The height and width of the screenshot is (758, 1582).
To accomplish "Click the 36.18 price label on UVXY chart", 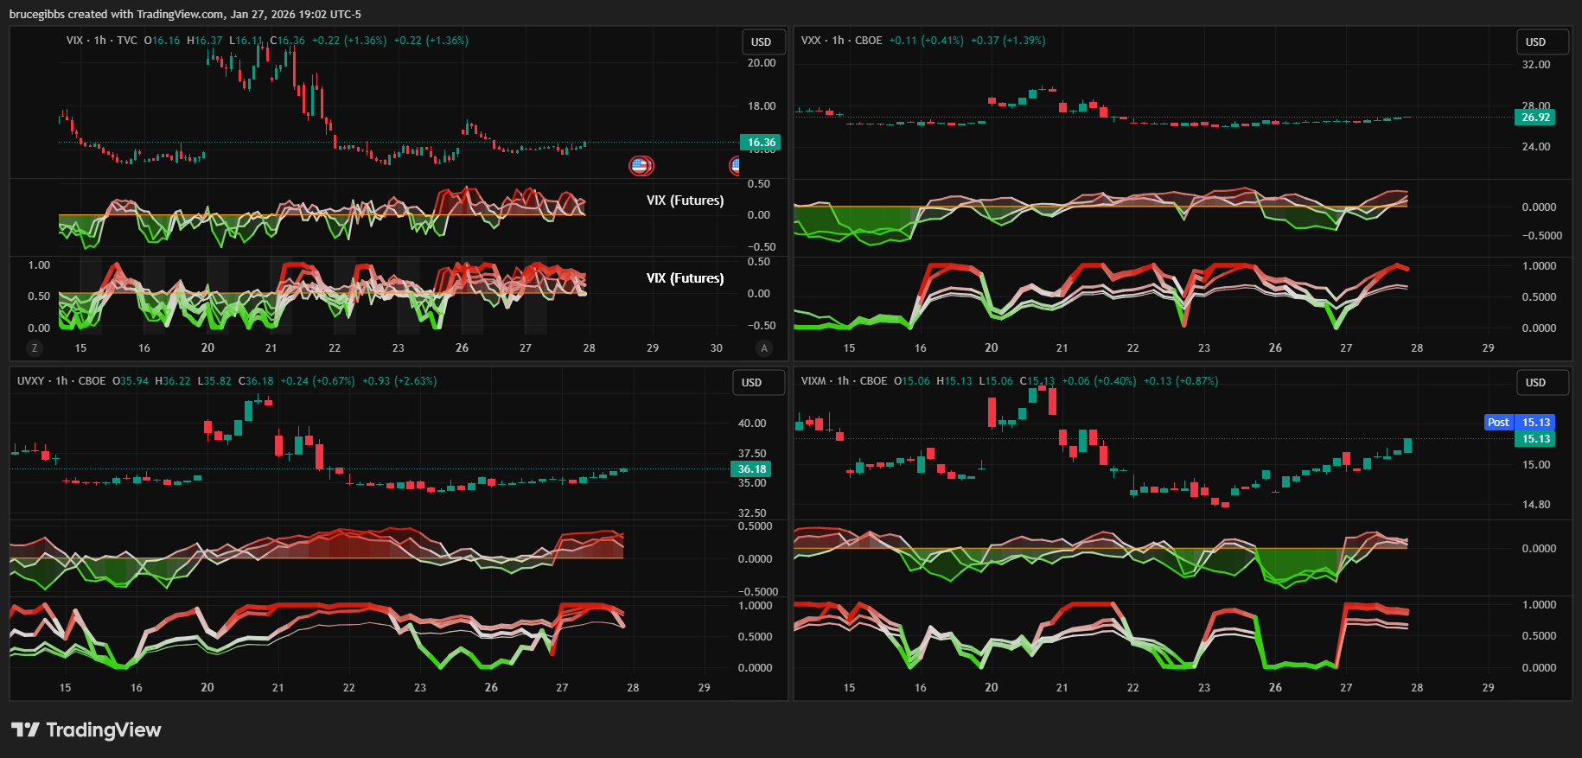I will pyautogui.click(x=751, y=469).
